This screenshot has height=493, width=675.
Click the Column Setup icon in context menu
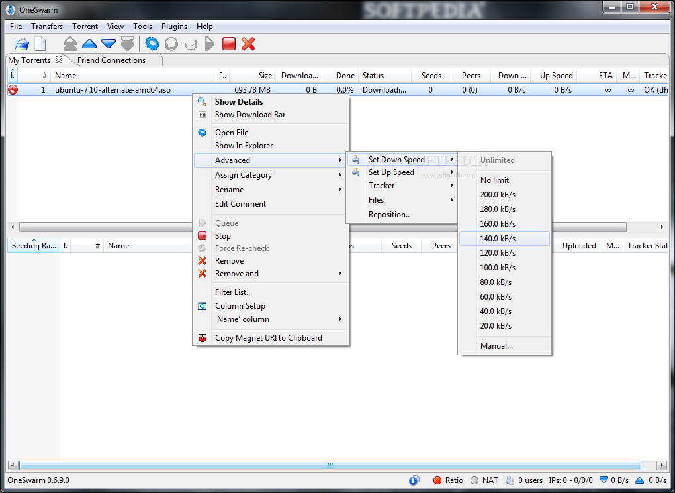pyautogui.click(x=202, y=306)
